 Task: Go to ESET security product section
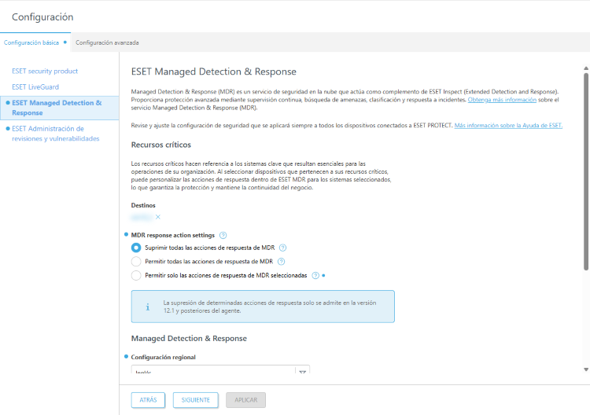(x=45, y=72)
